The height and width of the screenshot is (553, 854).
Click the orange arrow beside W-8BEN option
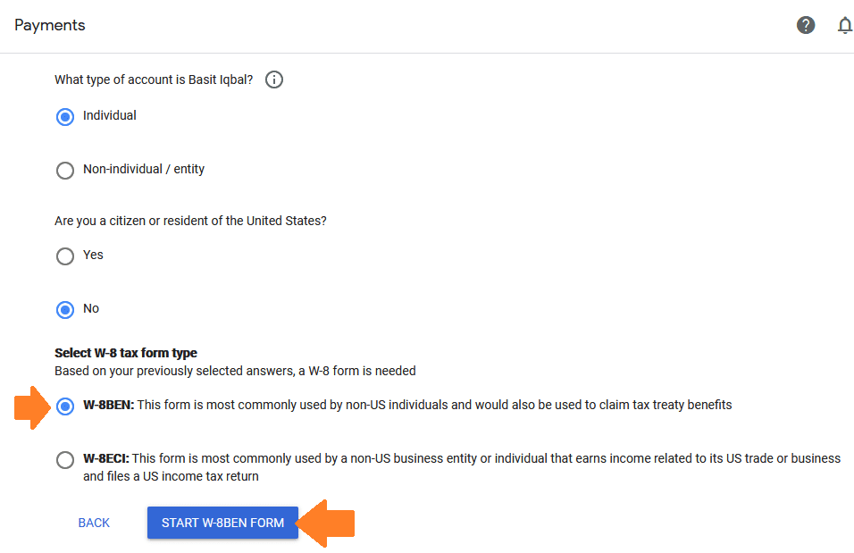pos(32,407)
